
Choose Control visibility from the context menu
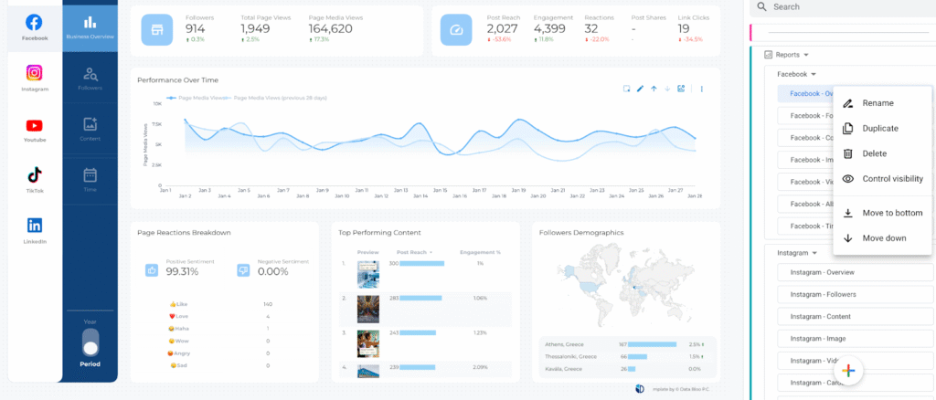(x=886, y=179)
